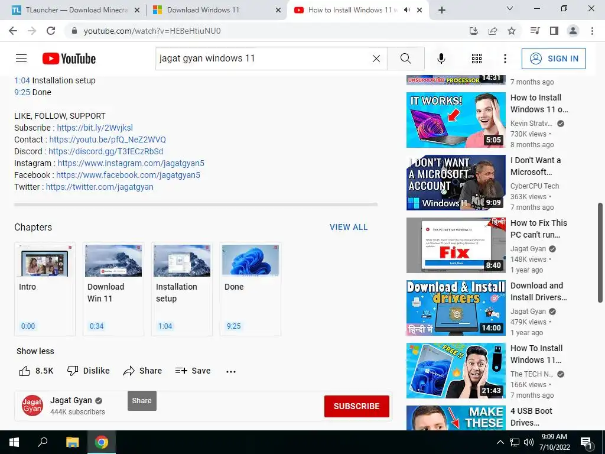
Task: Start voice search with the microphone
Action: click(441, 59)
